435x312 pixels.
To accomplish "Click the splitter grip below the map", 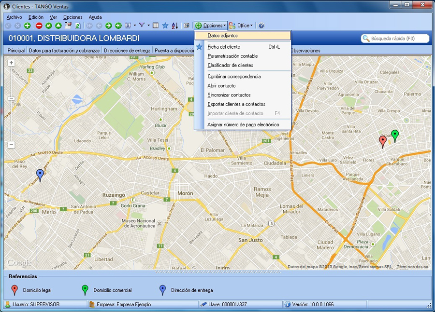I will point(218,272).
